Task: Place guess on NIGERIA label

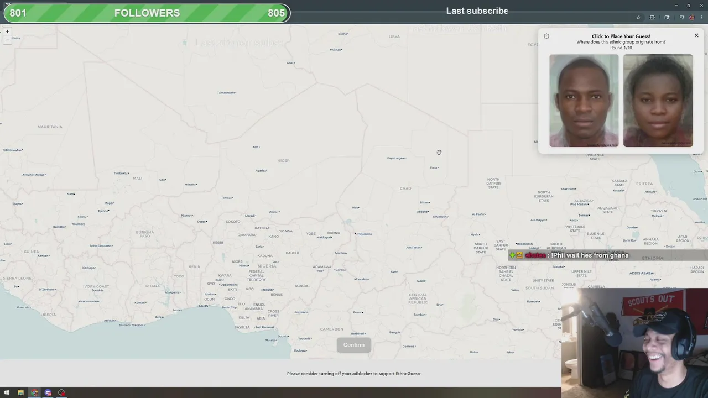Action: 267,266
